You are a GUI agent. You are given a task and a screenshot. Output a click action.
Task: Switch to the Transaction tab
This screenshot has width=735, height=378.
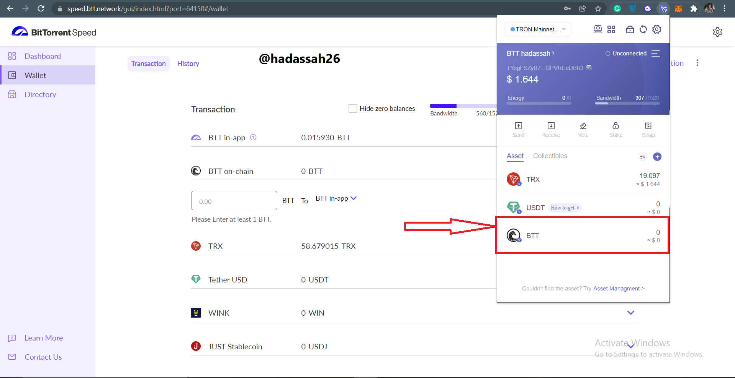[x=149, y=63]
